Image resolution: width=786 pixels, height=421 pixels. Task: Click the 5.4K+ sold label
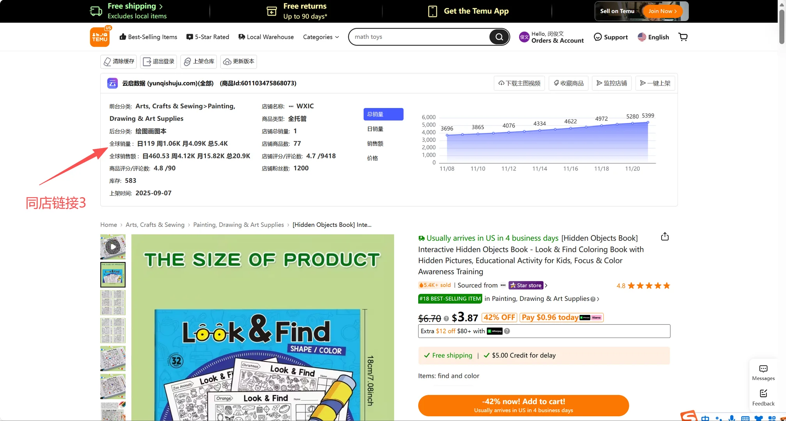[435, 285]
